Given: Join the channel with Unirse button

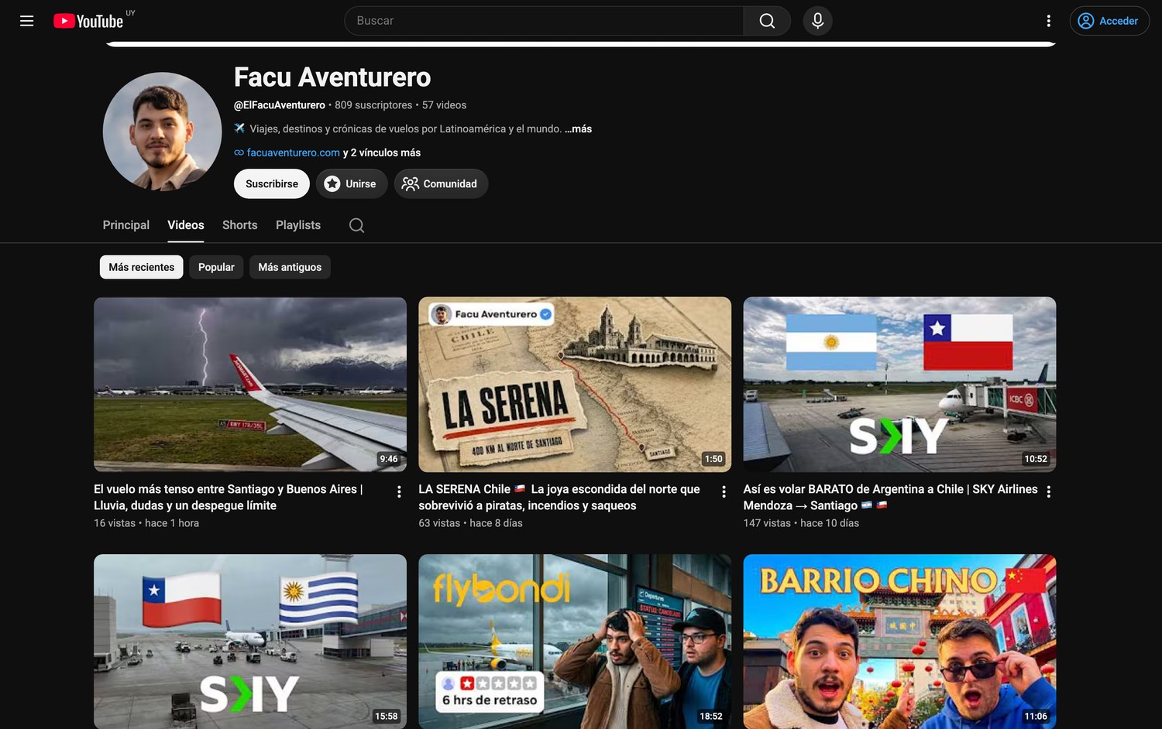Looking at the screenshot, I should coord(352,183).
